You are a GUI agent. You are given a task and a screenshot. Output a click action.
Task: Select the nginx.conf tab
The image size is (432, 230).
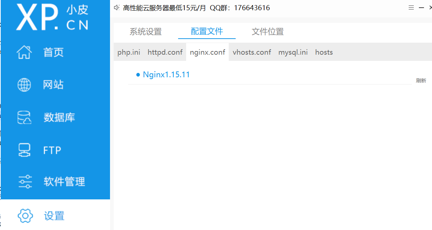point(208,52)
